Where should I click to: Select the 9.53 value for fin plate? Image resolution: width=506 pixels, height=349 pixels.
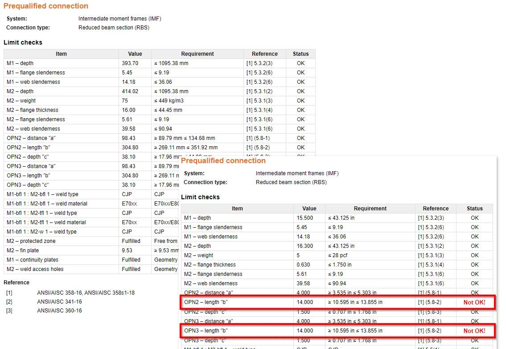(x=127, y=250)
